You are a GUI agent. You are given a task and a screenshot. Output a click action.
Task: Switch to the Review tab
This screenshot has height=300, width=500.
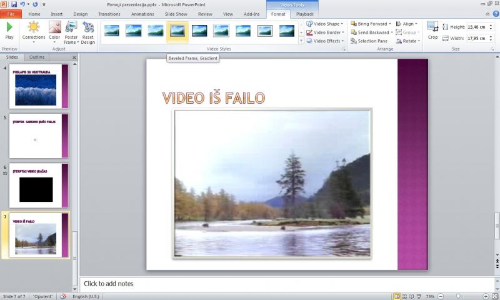coord(205,14)
